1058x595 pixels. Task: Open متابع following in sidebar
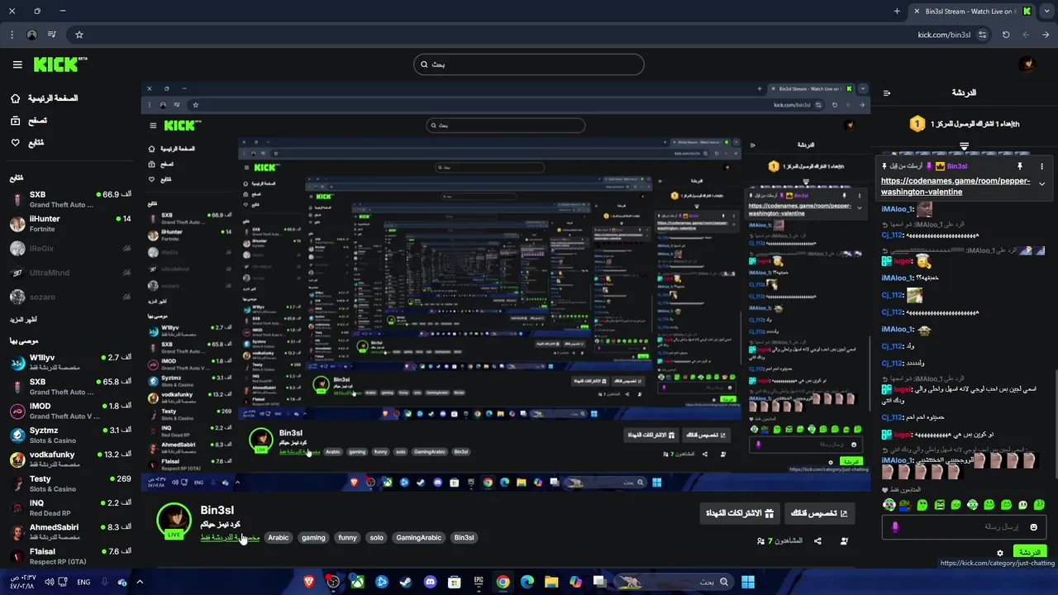point(27,143)
